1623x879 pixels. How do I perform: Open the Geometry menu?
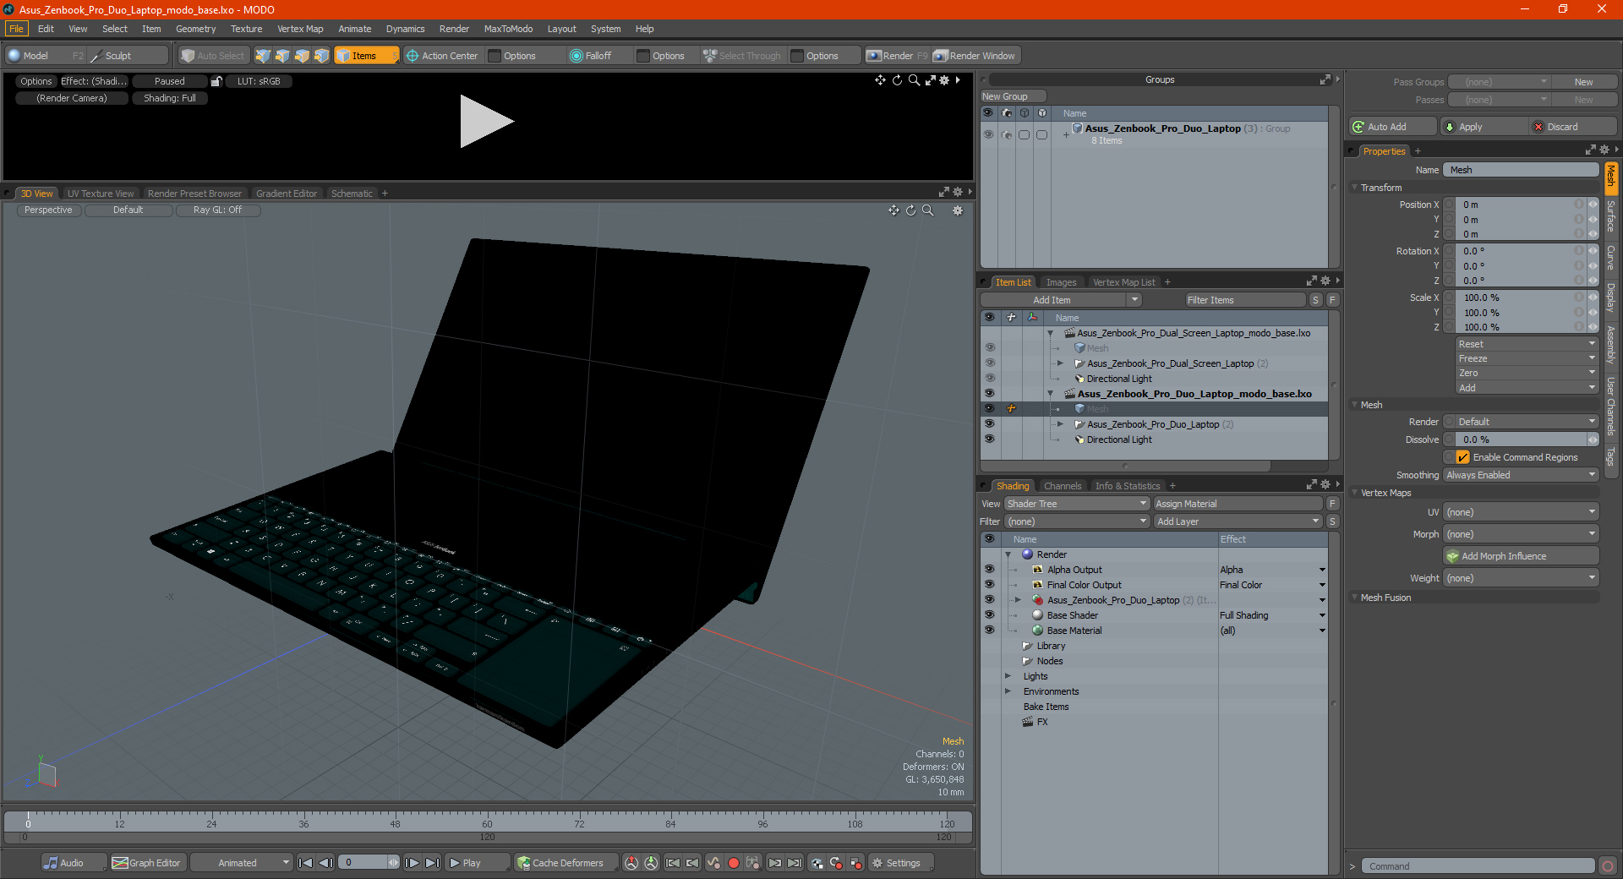coord(196,29)
